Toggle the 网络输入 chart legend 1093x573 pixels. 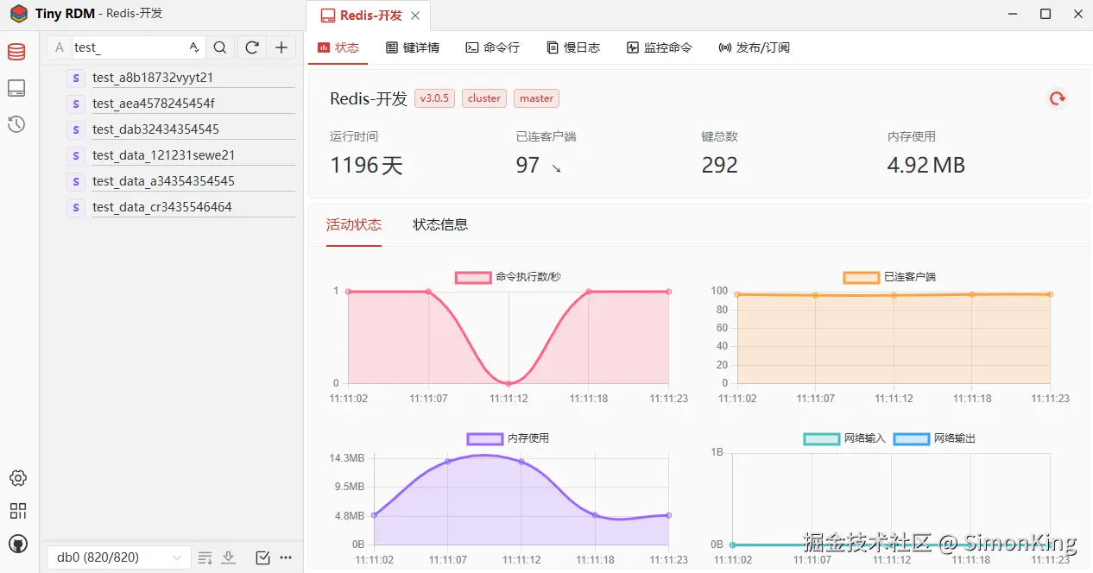click(x=845, y=438)
